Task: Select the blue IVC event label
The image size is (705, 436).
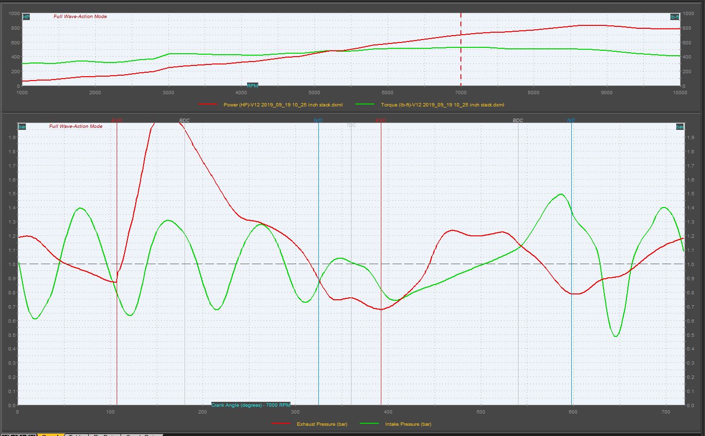Action: 571,120
